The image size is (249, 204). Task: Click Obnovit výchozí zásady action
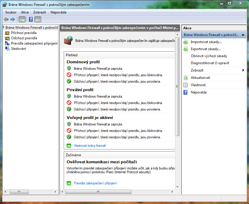point(209,56)
